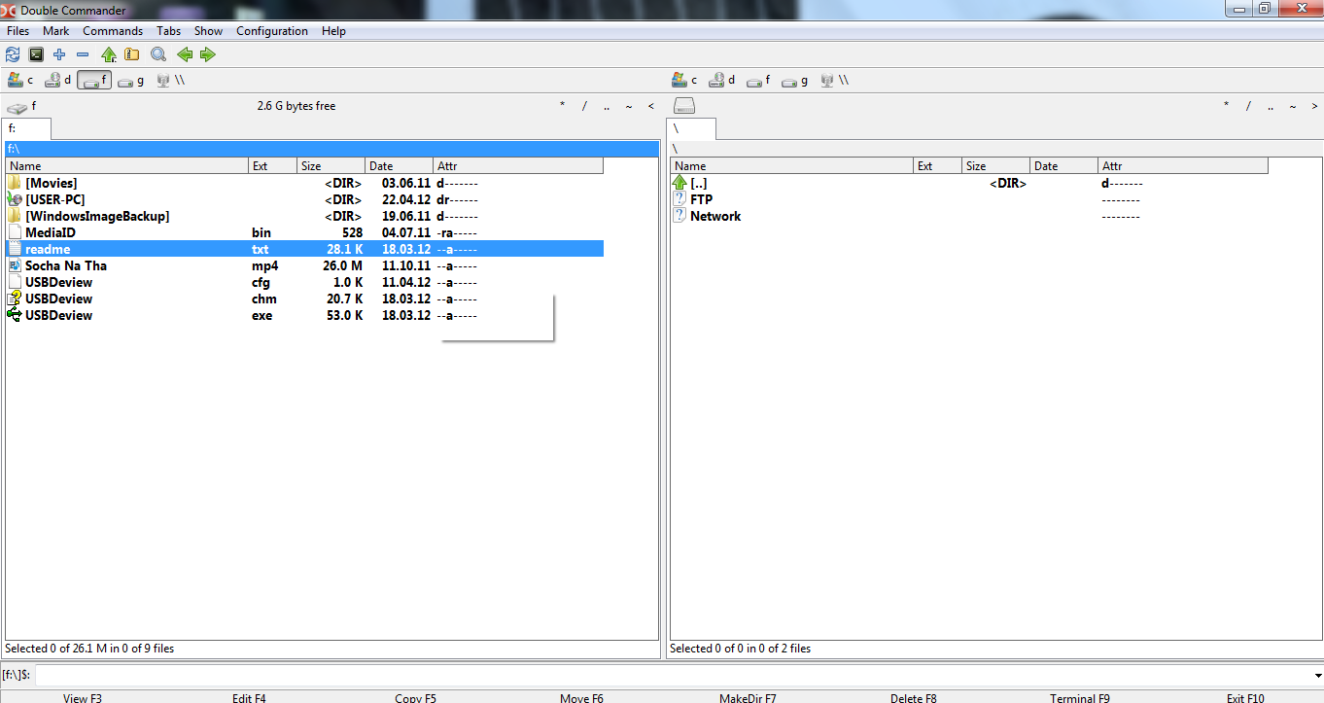
Task: Click the View F3 button
Action: [83, 697]
